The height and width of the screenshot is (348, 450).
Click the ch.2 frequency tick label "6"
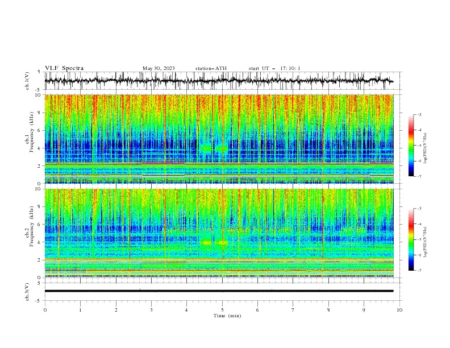tap(40, 225)
